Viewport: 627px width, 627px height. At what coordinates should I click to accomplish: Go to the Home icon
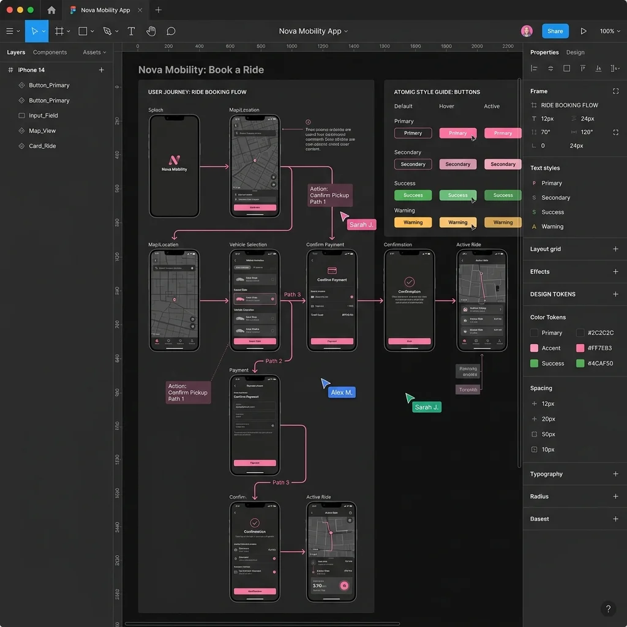click(x=51, y=10)
